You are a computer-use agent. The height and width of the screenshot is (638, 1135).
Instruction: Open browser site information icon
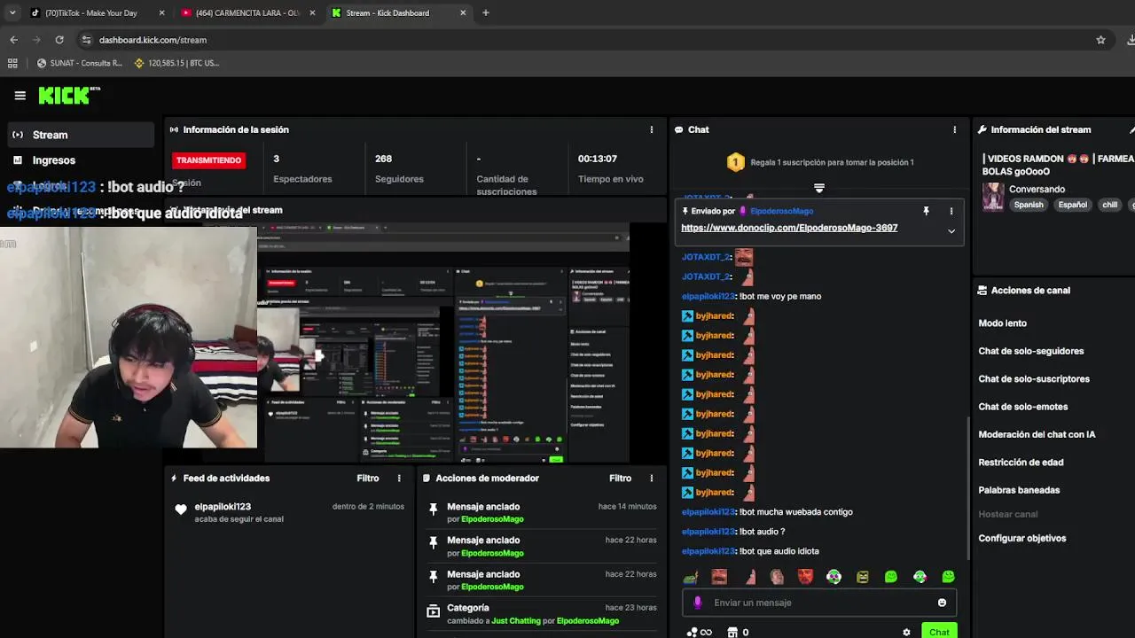click(x=86, y=40)
